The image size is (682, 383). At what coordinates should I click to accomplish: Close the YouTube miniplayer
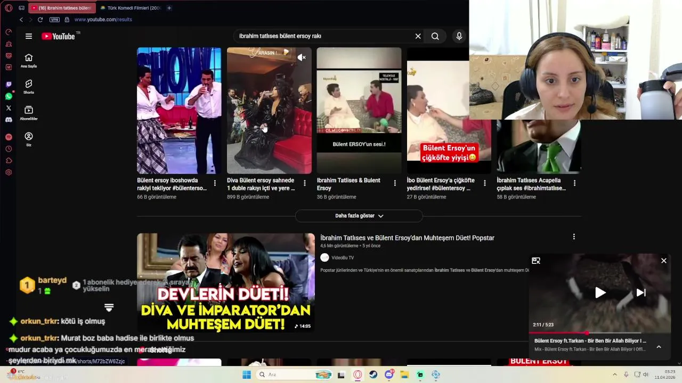click(664, 261)
